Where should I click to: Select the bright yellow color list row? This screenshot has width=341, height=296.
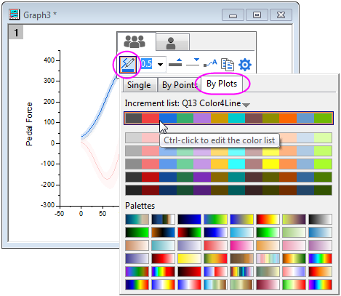[x=228, y=164]
